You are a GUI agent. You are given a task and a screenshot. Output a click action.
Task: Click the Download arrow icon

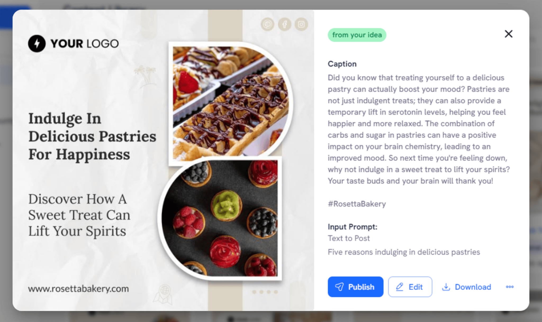coord(445,287)
